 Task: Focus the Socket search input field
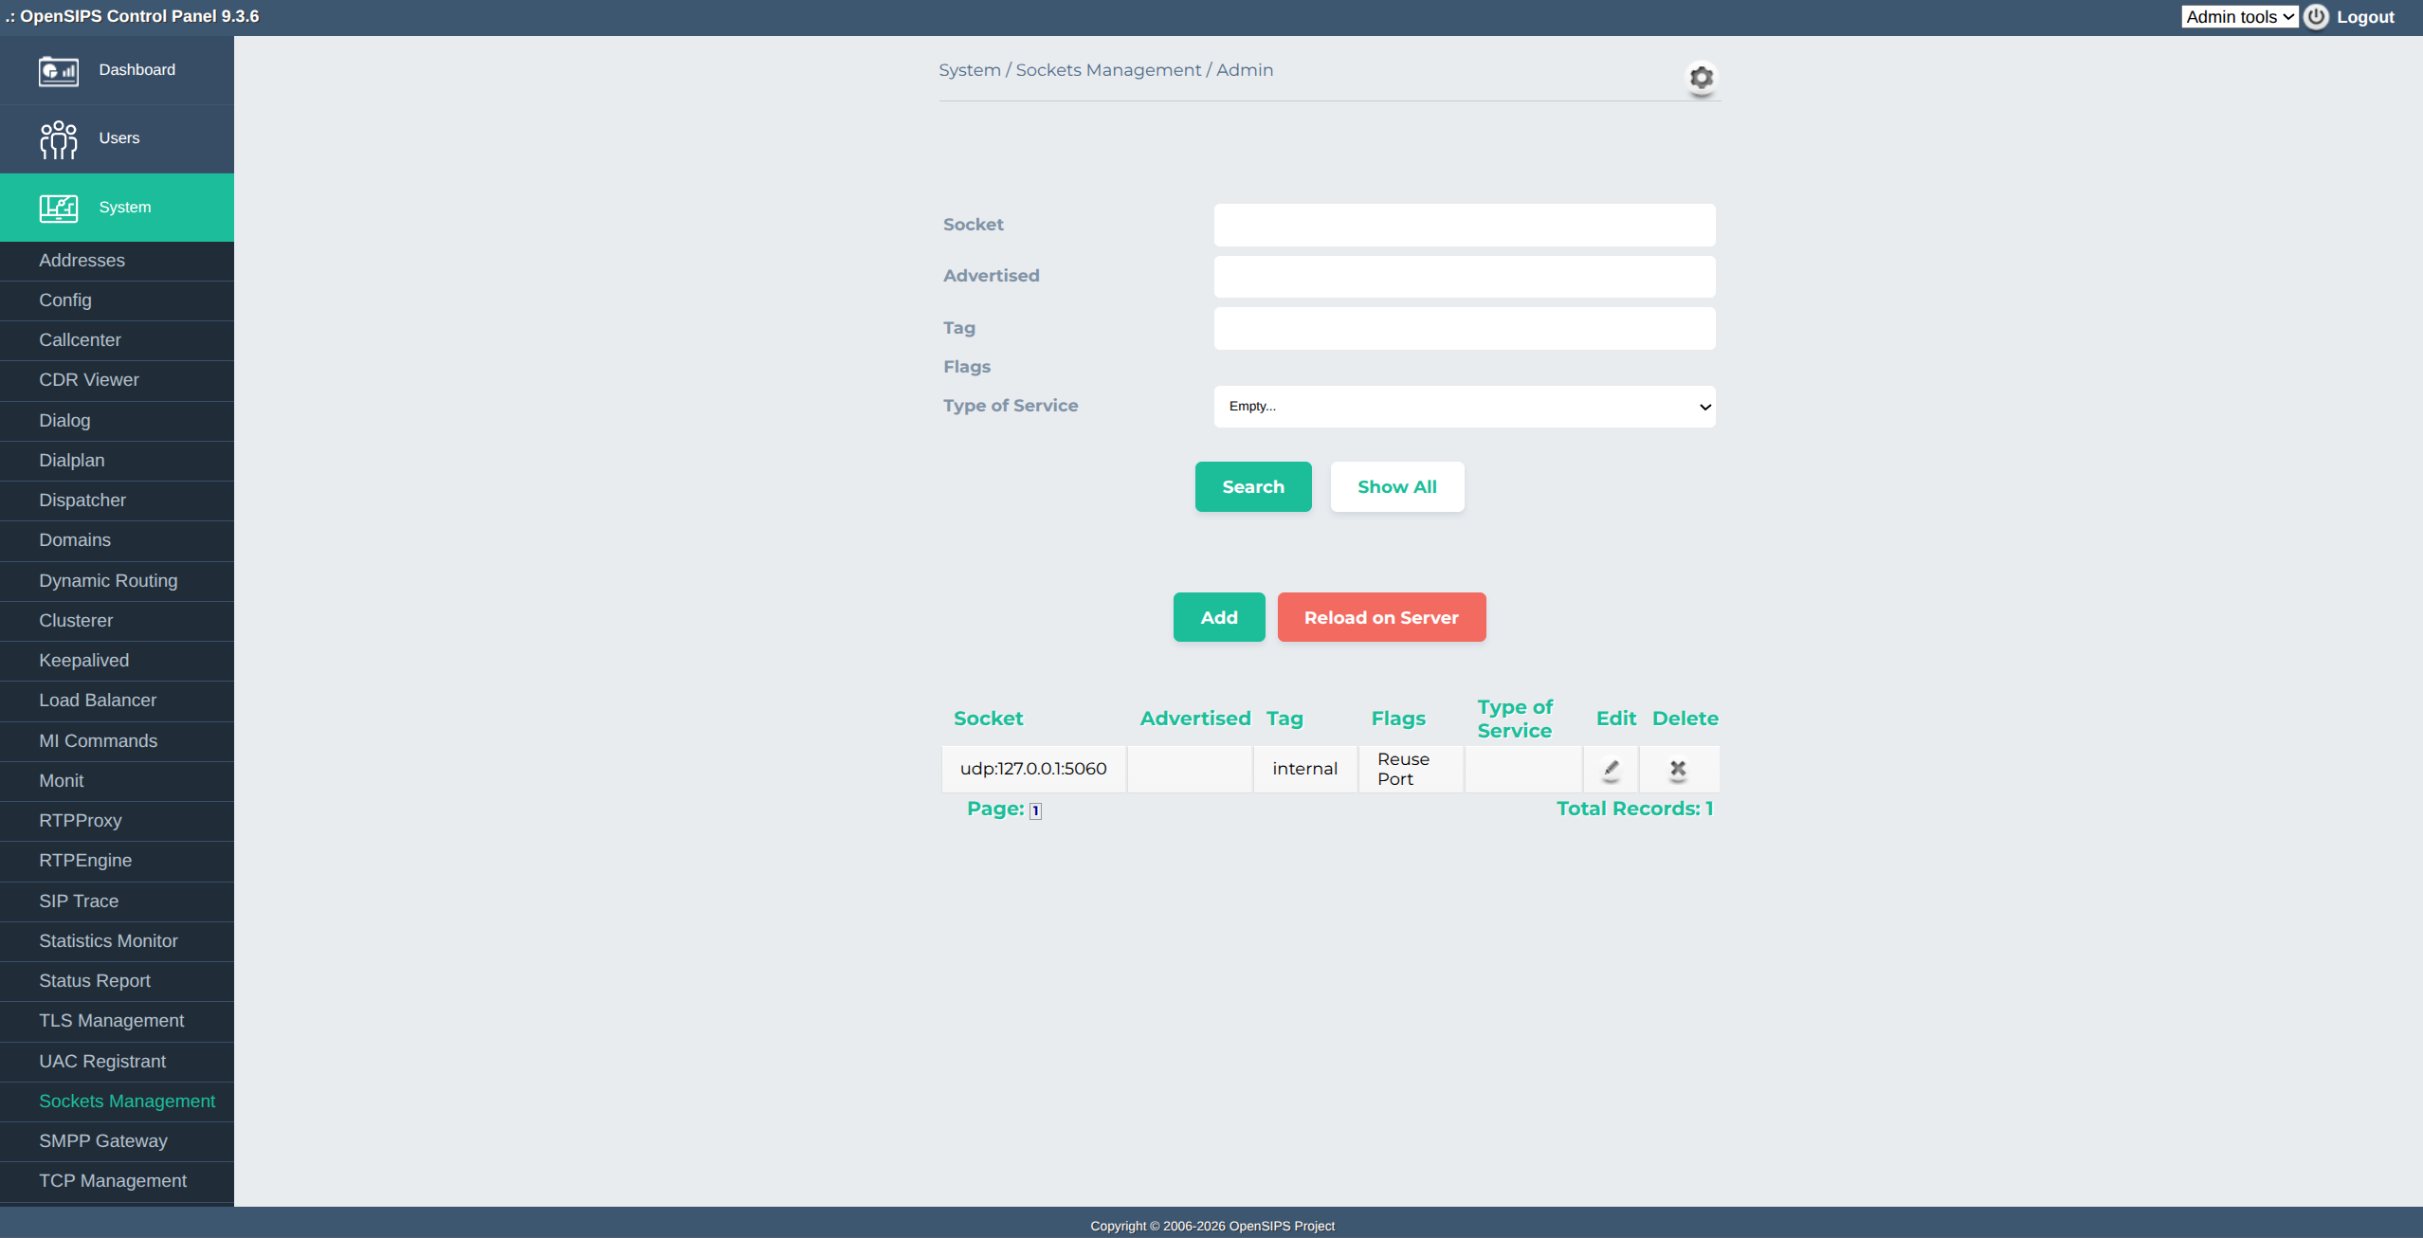(1464, 226)
